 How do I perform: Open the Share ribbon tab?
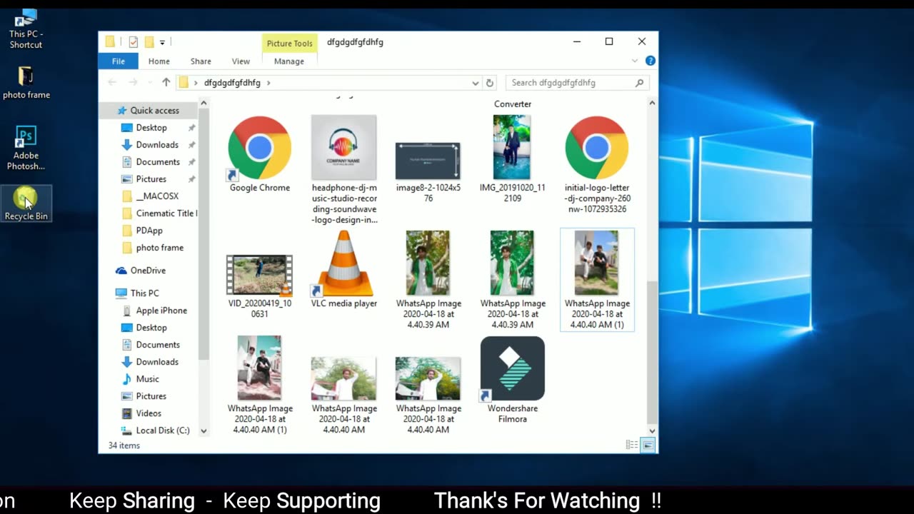[201, 61]
